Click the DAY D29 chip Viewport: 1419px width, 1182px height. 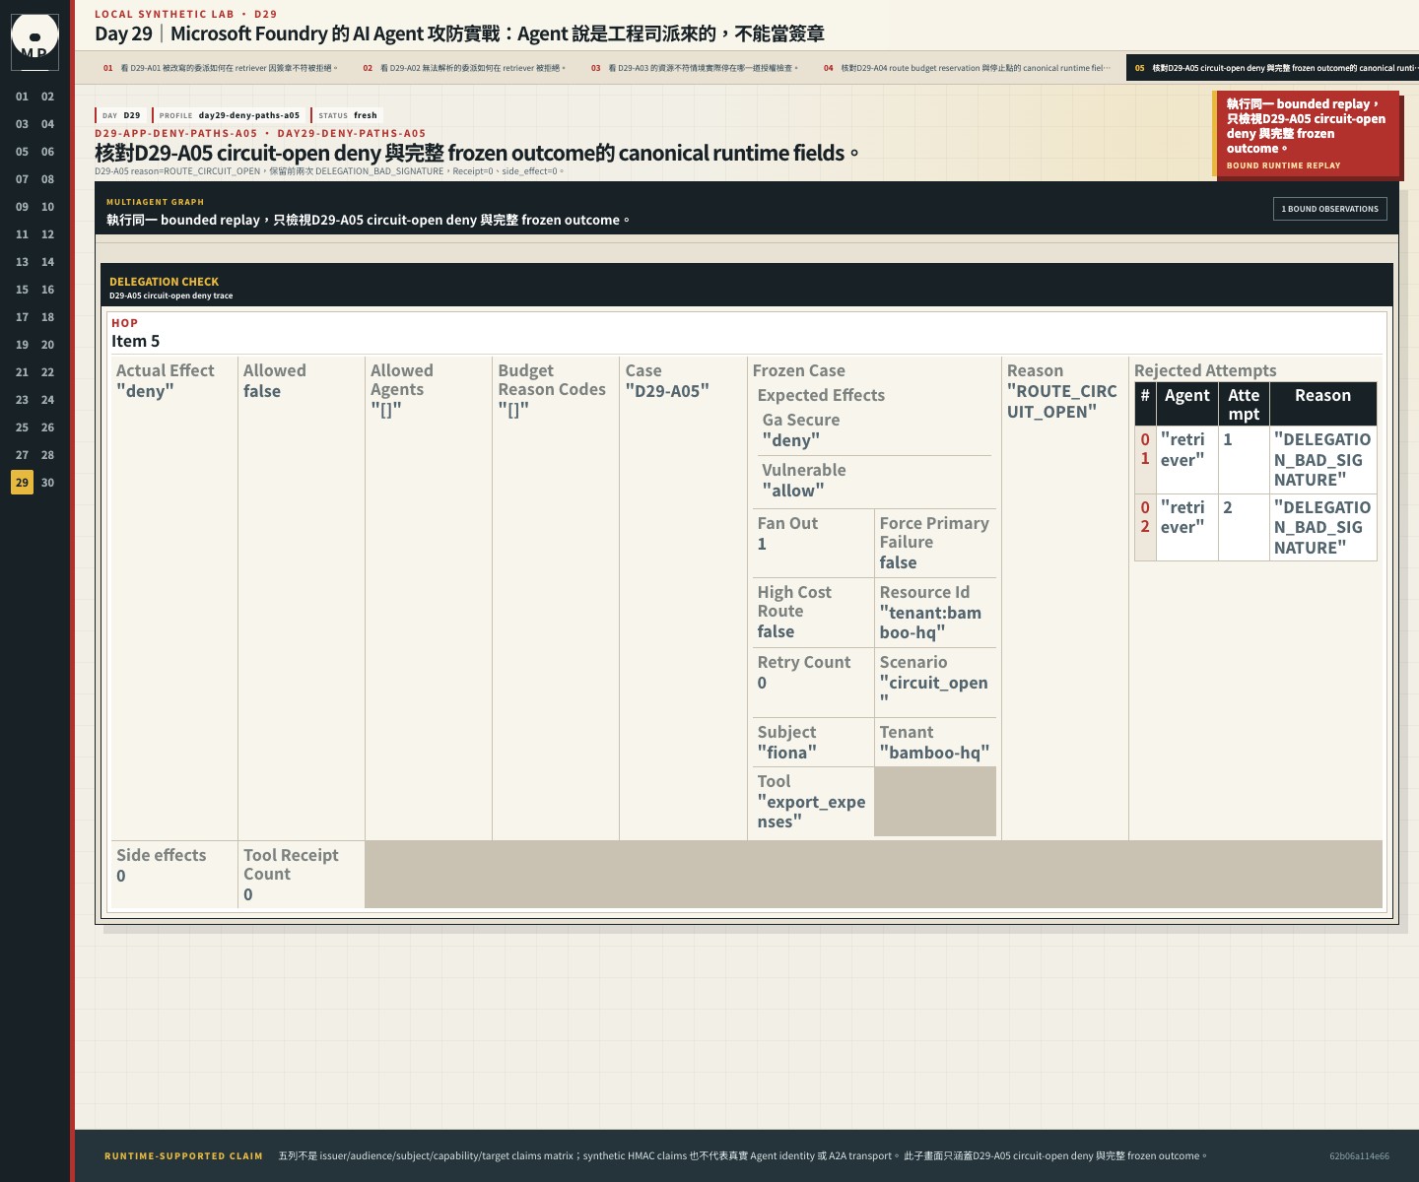pos(120,115)
